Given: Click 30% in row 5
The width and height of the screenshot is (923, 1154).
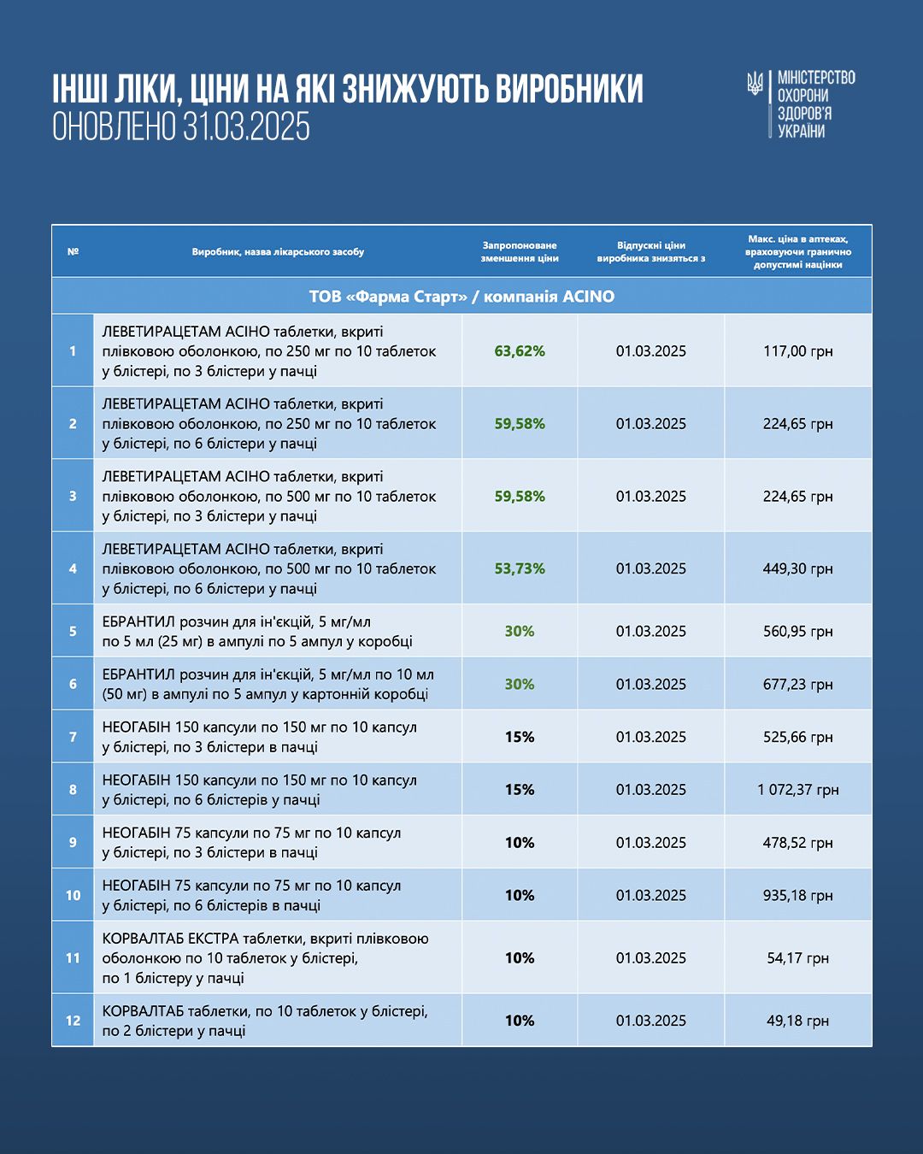Looking at the screenshot, I should point(520,632).
